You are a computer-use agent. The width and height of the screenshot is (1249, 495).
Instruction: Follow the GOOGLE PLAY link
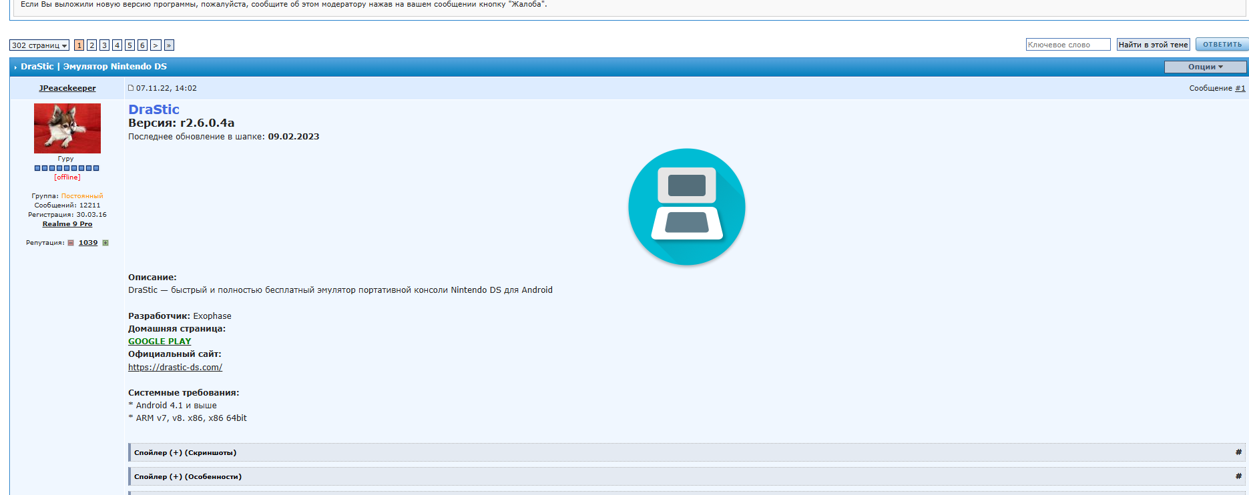point(160,342)
